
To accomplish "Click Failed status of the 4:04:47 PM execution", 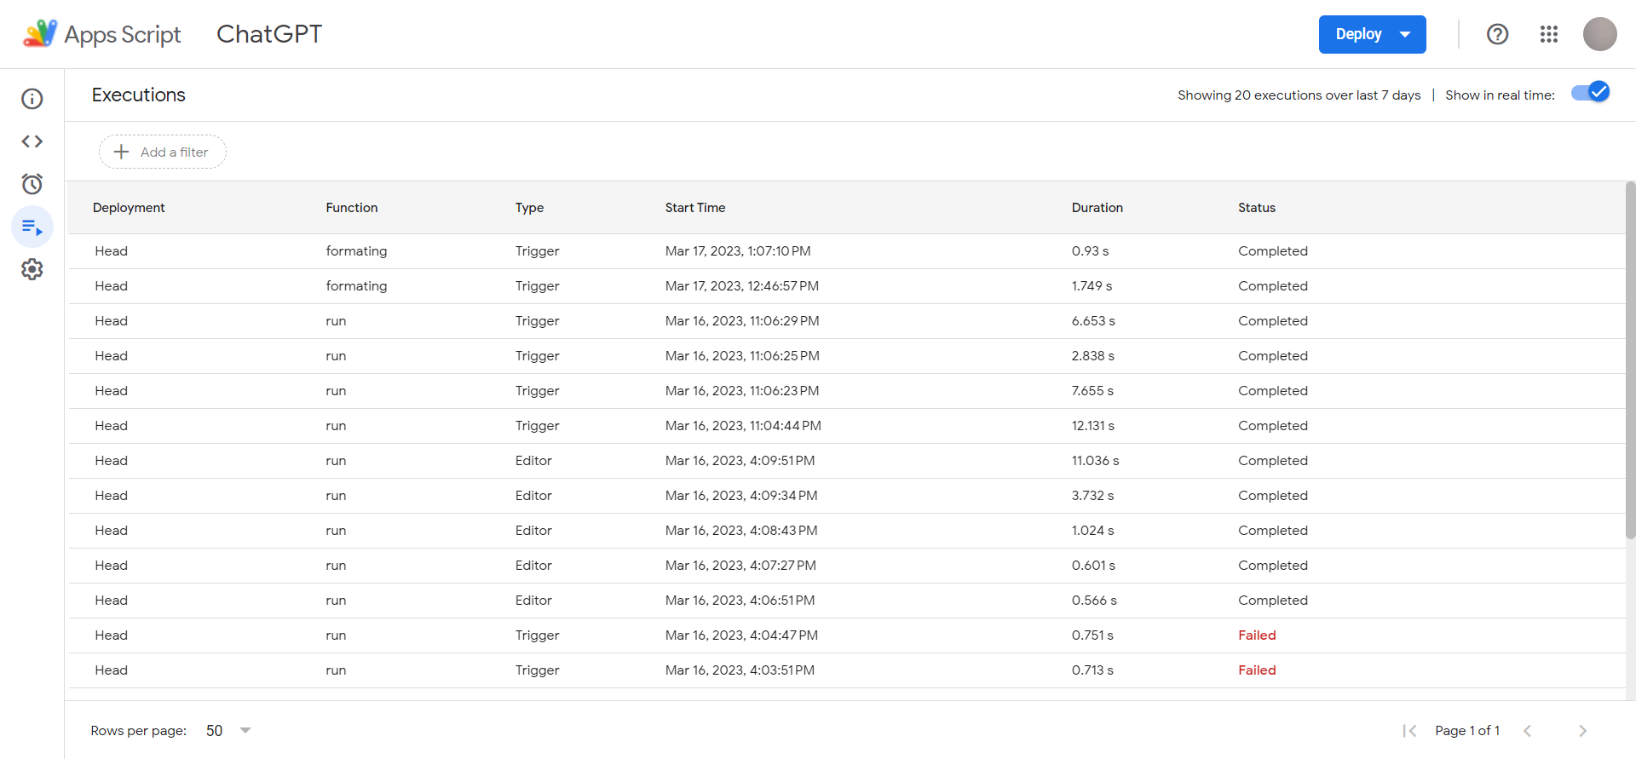I will click(1257, 635).
